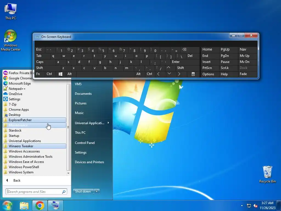The image size is (281, 211).
Task: Show hidden tray icons arrow
Action: tap(242, 206)
